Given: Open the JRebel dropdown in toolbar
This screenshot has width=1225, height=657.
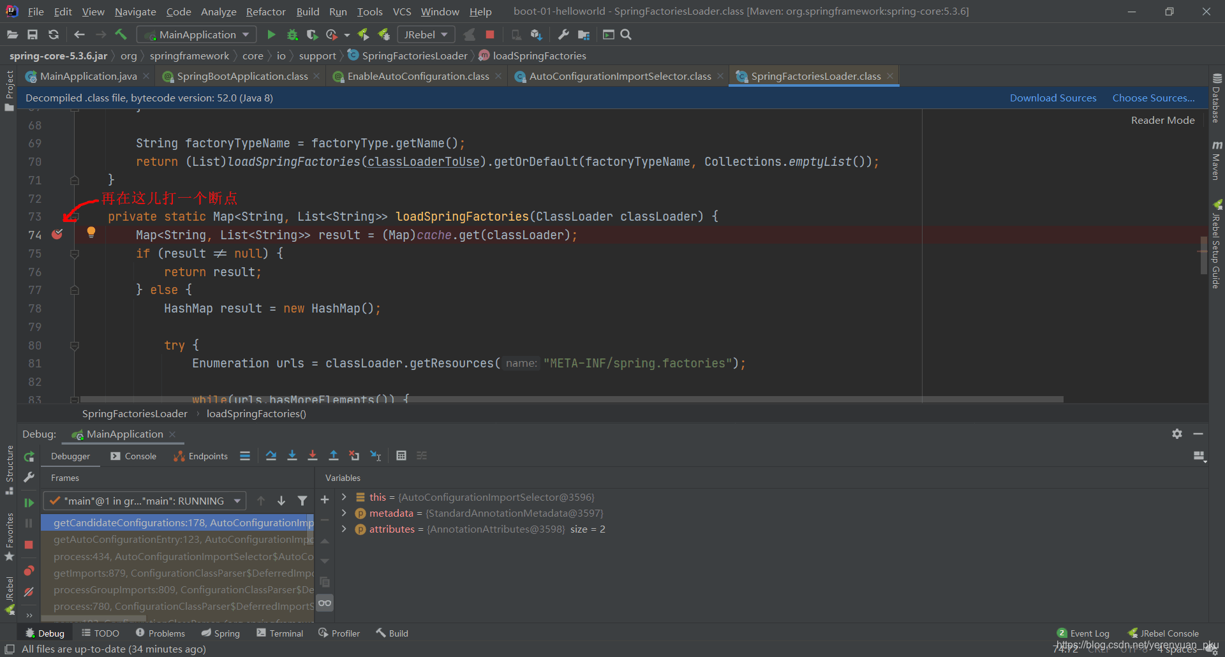Looking at the screenshot, I should [426, 34].
